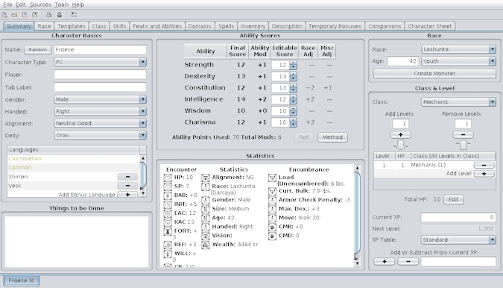Click Add Bonus Language plus button

pyautogui.click(x=127, y=195)
